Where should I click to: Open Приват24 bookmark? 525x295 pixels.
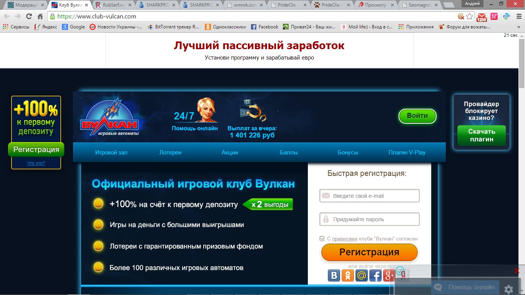pyautogui.click(x=309, y=27)
